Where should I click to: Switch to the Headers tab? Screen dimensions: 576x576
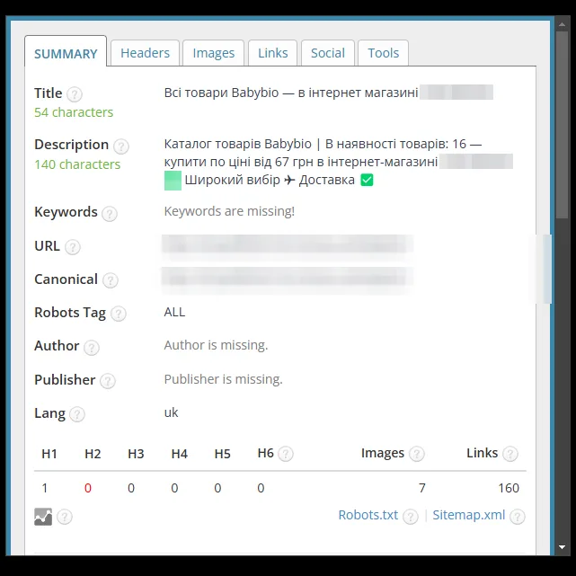[145, 53]
